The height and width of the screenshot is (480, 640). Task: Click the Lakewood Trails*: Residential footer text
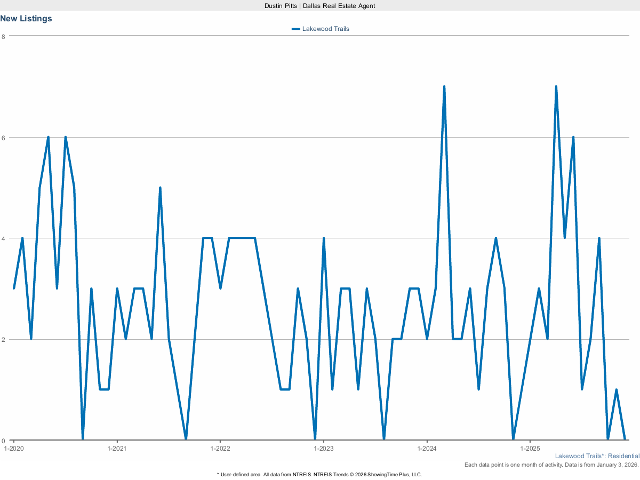click(x=597, y=456)
